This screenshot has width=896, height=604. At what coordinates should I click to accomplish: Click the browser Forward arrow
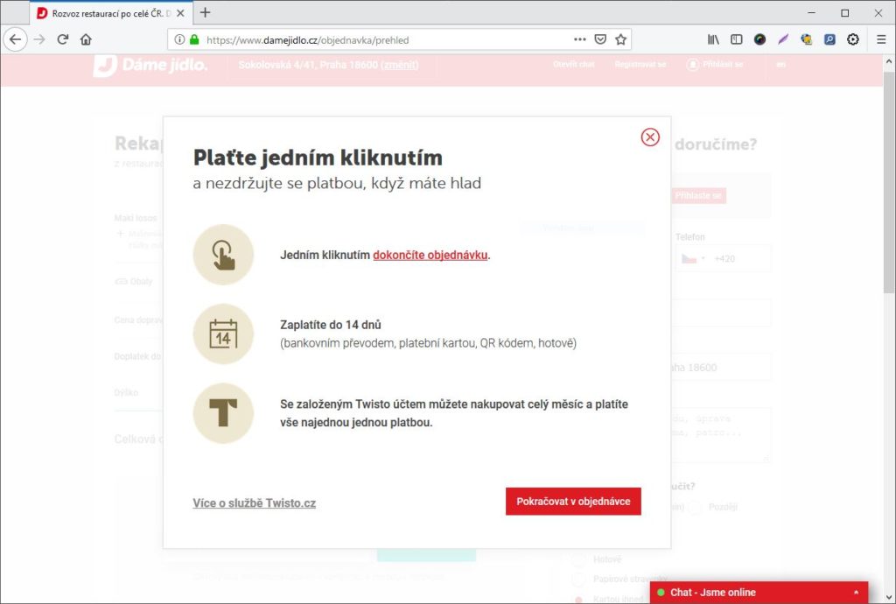click(x=39, y=39)
